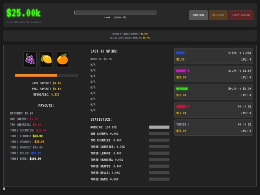260x195 pixels.
Task: Click the THREE BELLS $50.00 payout row
Action: (26, 153)
